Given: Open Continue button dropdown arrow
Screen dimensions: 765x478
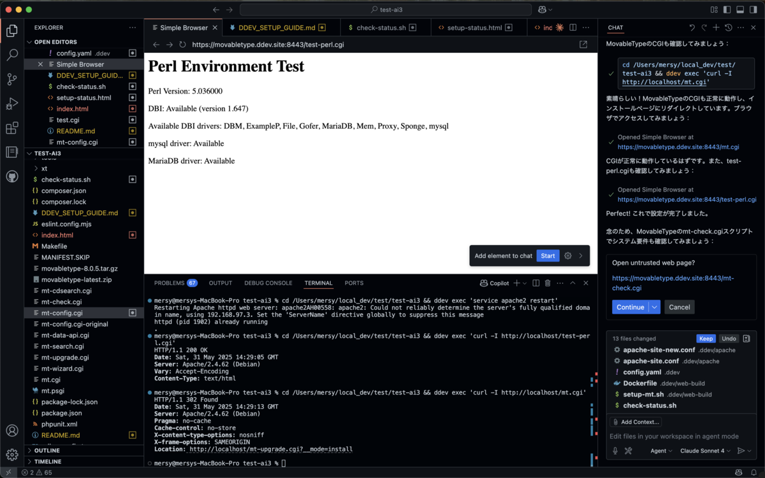Looking at the screenshot, I should (655, 307).
